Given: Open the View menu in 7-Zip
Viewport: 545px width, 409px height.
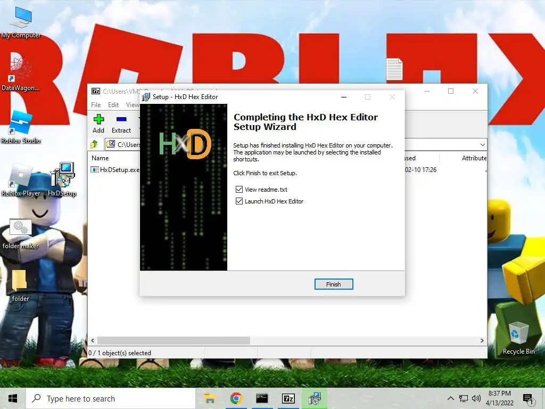Looking at the screenshot, I should [133, 105].
